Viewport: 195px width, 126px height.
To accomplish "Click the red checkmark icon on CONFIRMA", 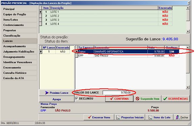I will [112, 99].
